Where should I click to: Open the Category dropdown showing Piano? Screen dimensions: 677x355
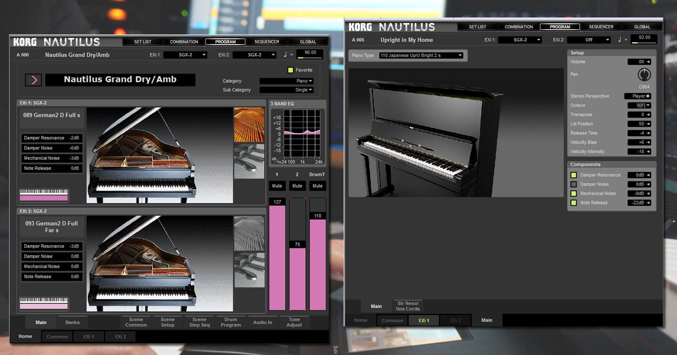pos(286,81)
